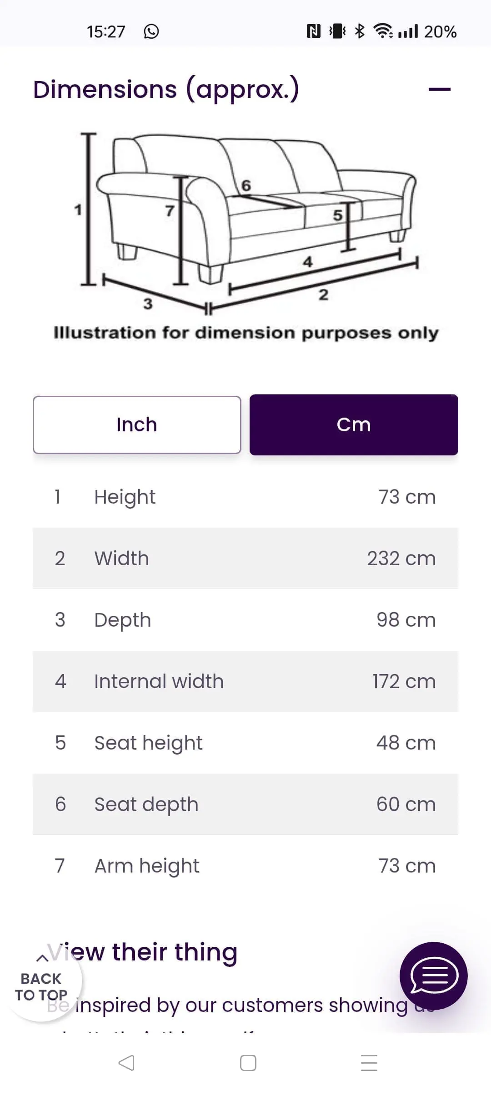491x1093 pixels.
Task: Tap the Back to Top button
Action: [x=42, y=985]
